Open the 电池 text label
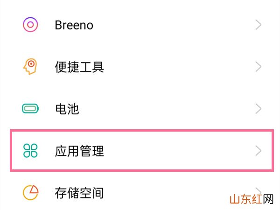The image size is (280, 210). (67, 109)
